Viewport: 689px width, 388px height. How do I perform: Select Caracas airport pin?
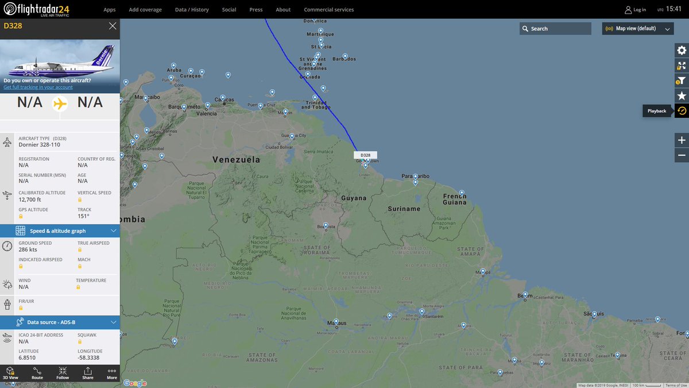pos(223,98)
